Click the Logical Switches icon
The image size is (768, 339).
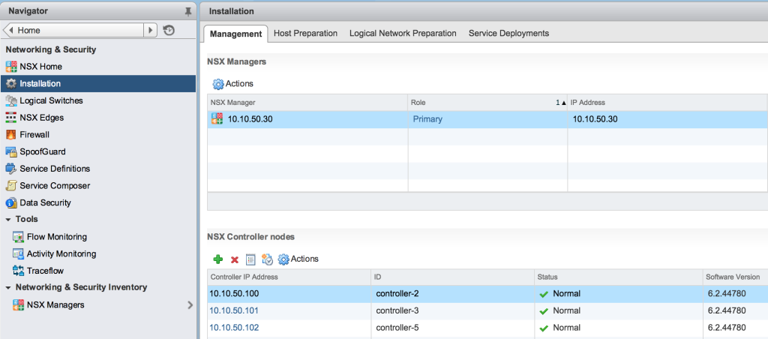pos(11,101)
